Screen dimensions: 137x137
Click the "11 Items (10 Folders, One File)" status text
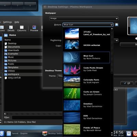[x=20, y=122]
